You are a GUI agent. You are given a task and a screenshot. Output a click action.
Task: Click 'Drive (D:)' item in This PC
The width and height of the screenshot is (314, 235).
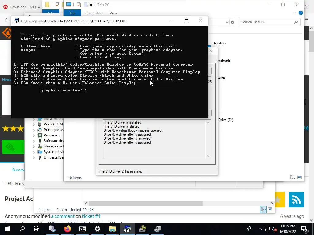pyautogui.click(x=226, y=120)
